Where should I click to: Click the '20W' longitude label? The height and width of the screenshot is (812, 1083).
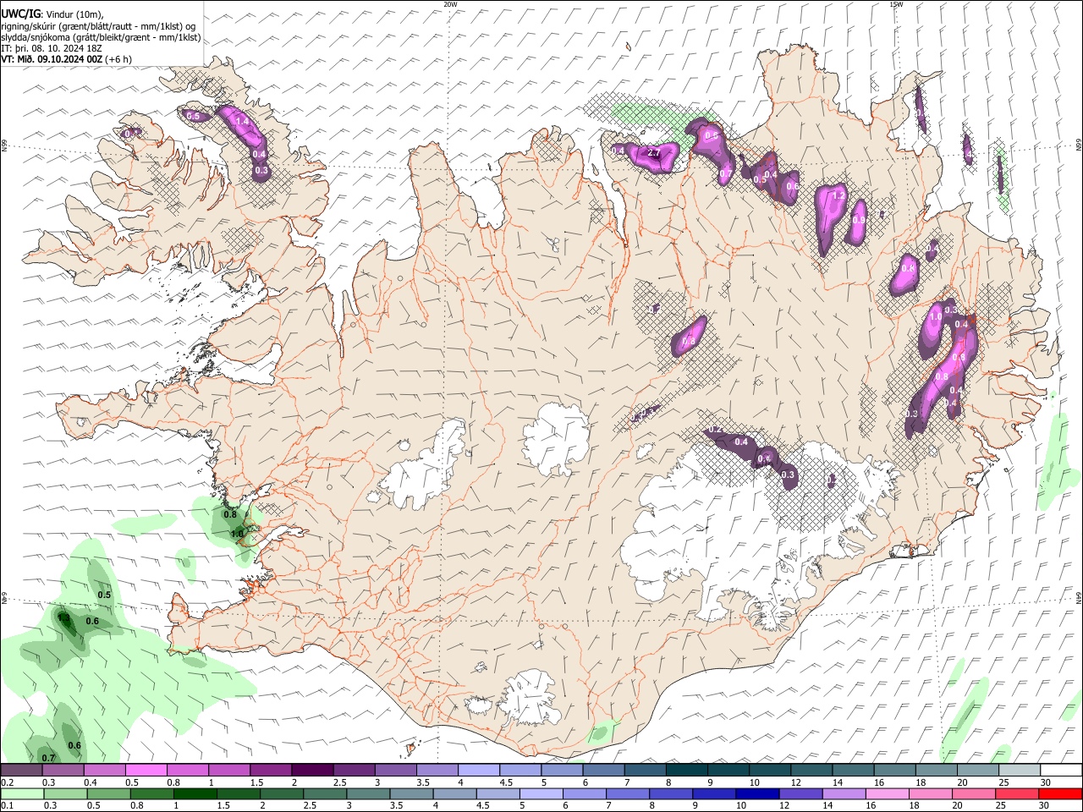coord(450,4)
